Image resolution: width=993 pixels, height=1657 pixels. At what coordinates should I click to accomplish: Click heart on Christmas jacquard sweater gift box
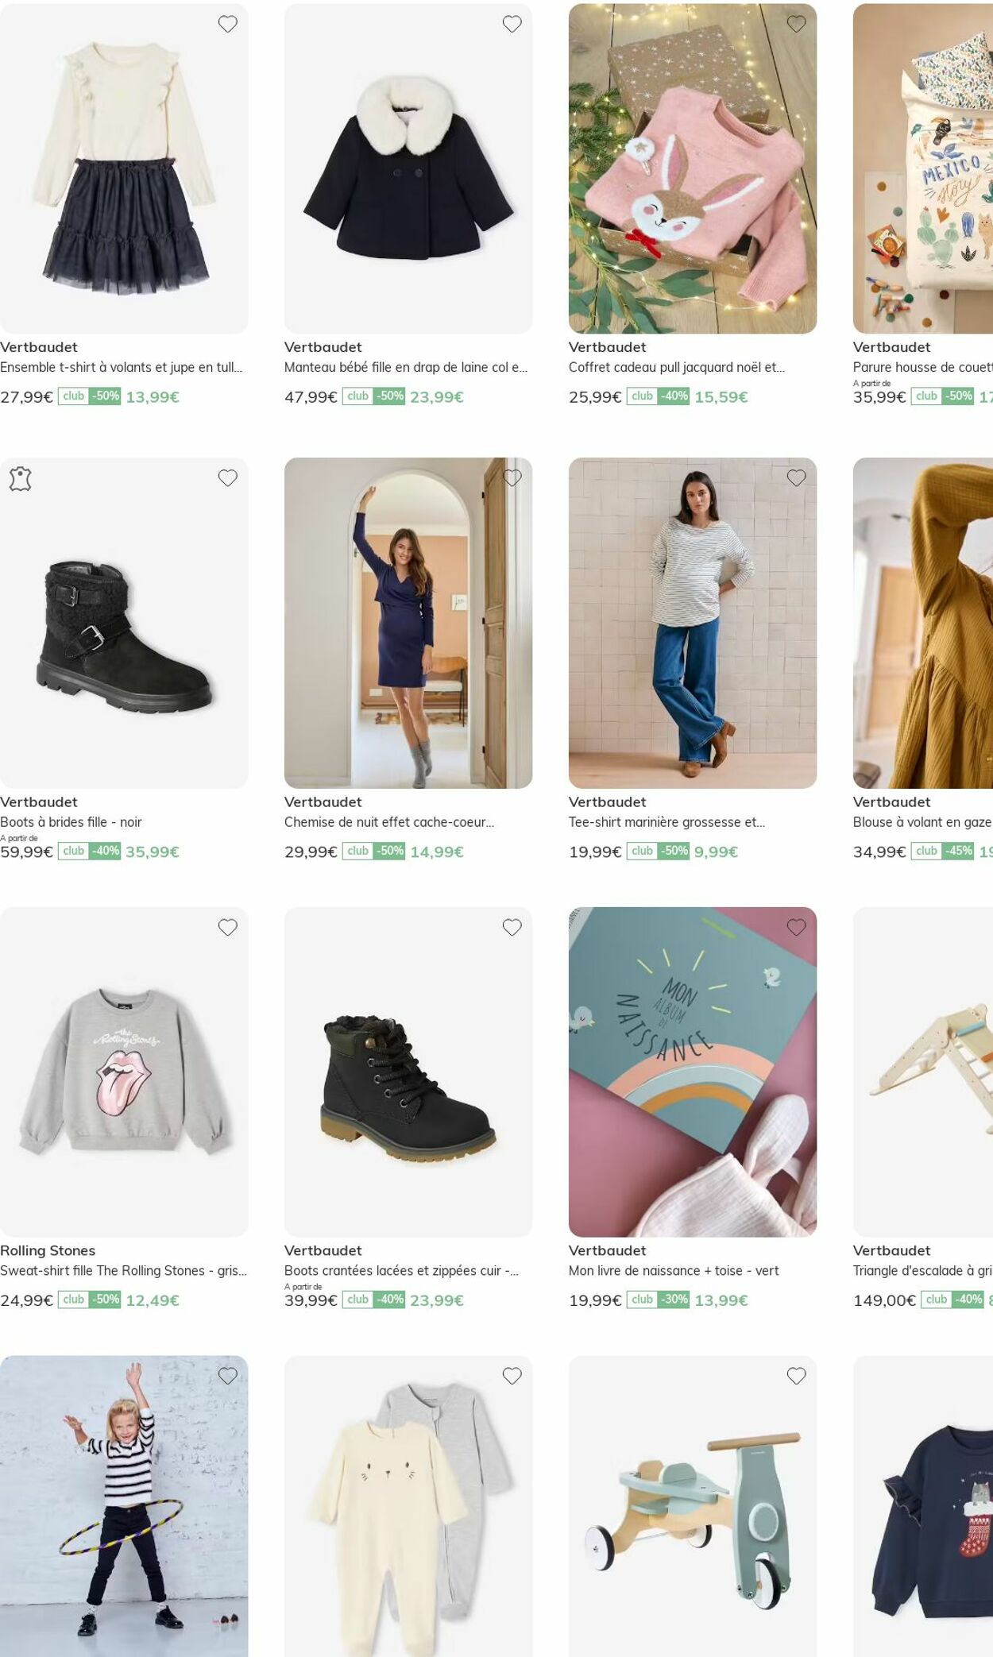797,24
